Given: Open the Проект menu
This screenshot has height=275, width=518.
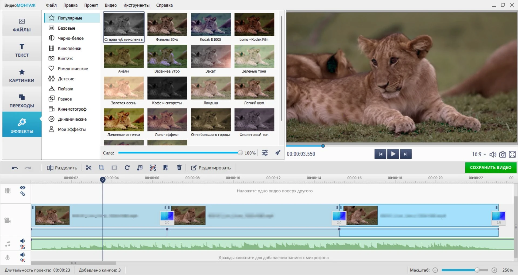Looking at the screenshot, I should [91, 5].
